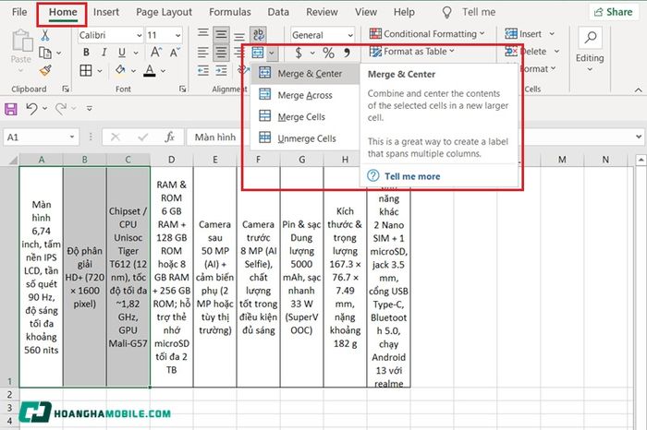The width and height of the screenshot is (647, 430).
Task: Choose Merge Across menu option
Action: coord(305,95)
